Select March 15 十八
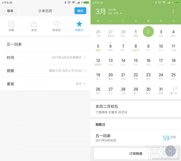 click(136, 62)
